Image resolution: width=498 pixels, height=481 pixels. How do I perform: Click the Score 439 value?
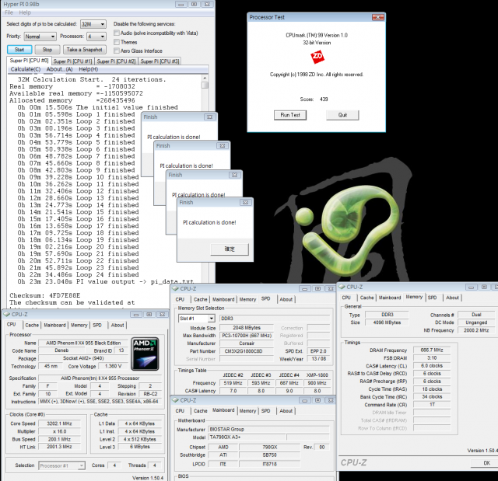(324, 99)
